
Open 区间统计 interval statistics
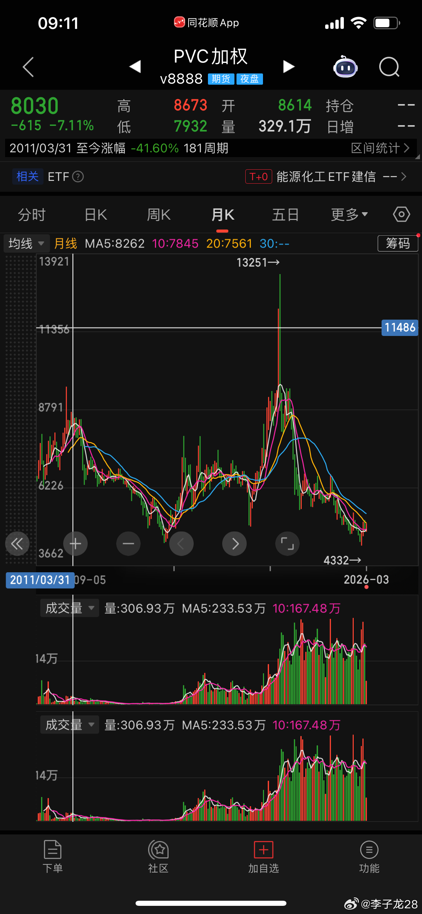pyautogui.click(x=380, y=148)
